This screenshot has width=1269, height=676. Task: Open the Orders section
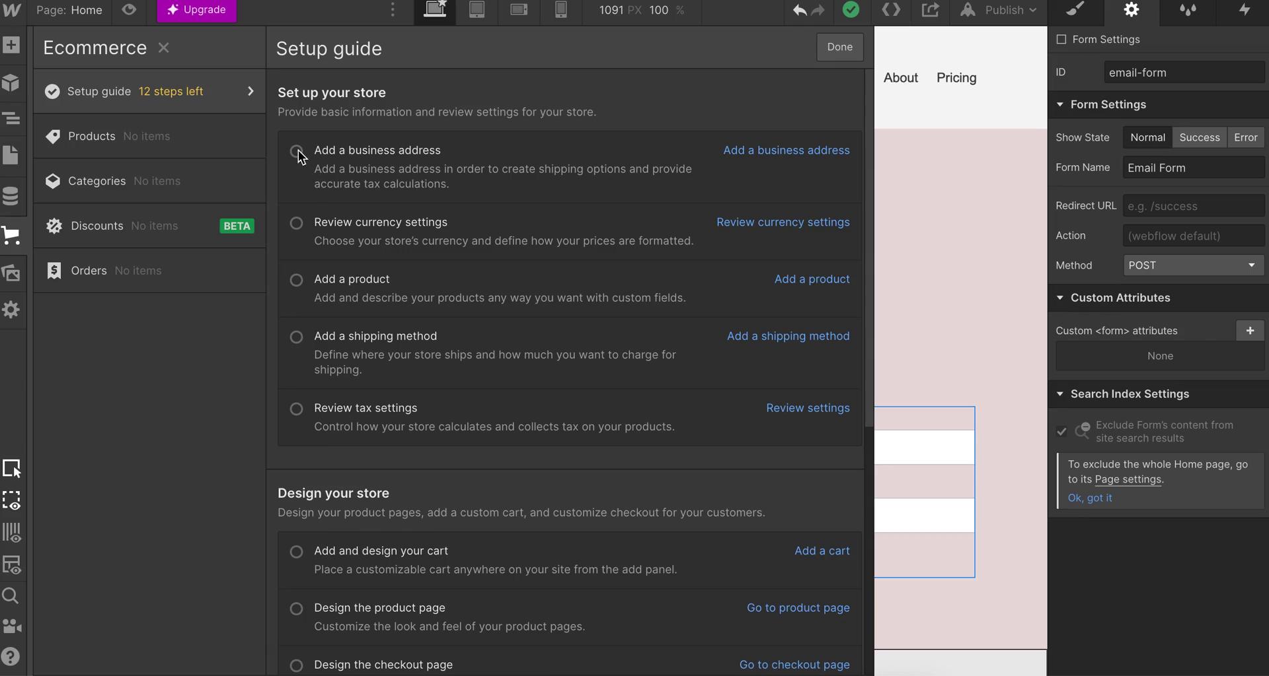(x=149, y=271)
